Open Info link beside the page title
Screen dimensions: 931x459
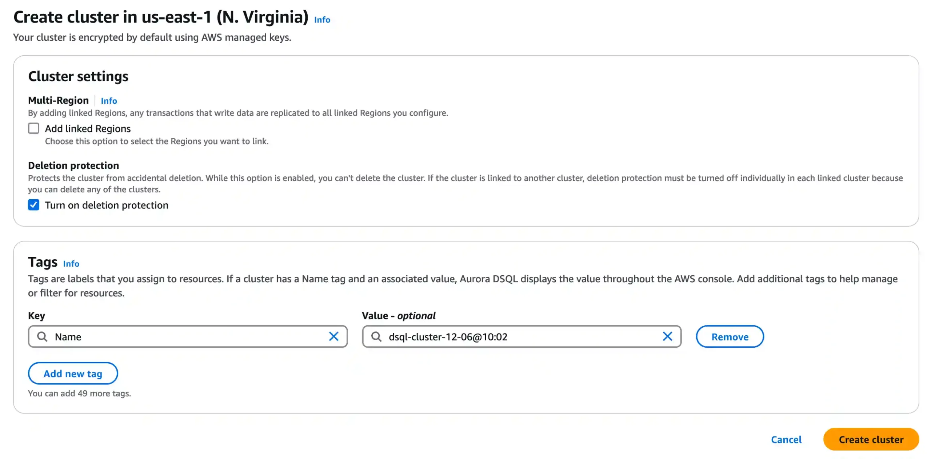pyautogui.click(x=322, y=20)
